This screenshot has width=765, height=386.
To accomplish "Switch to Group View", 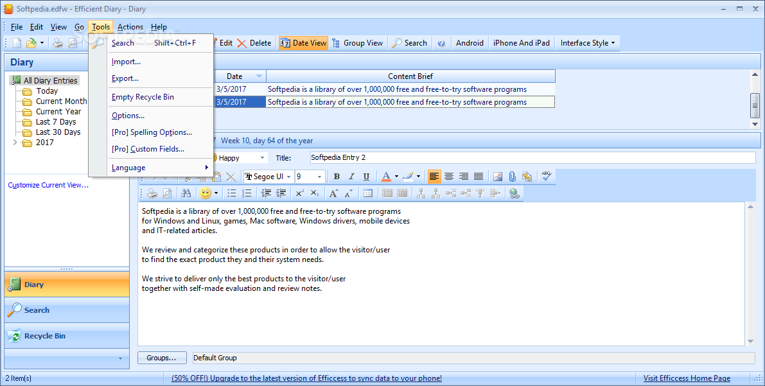I will pos(358,43).
